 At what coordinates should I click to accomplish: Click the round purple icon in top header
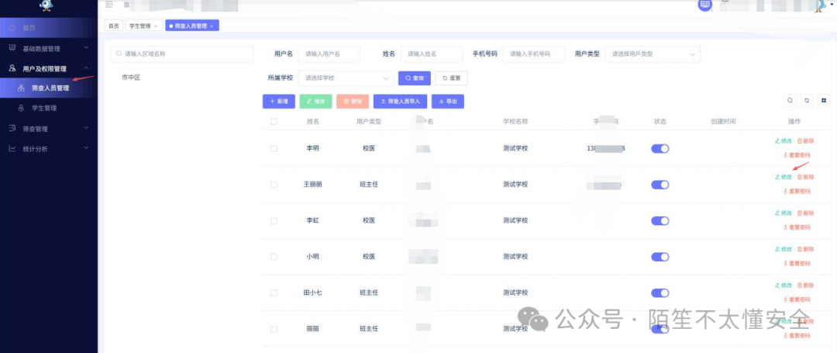tap(705, 5)
